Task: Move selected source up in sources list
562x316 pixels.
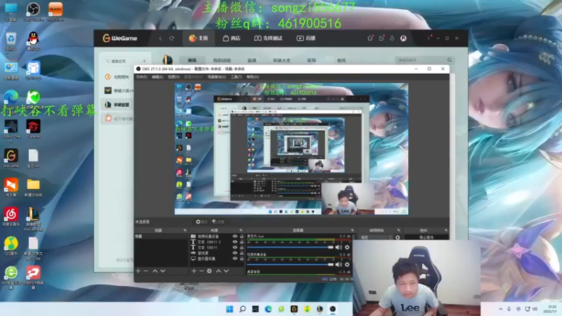Action: (x=218, y=271)
